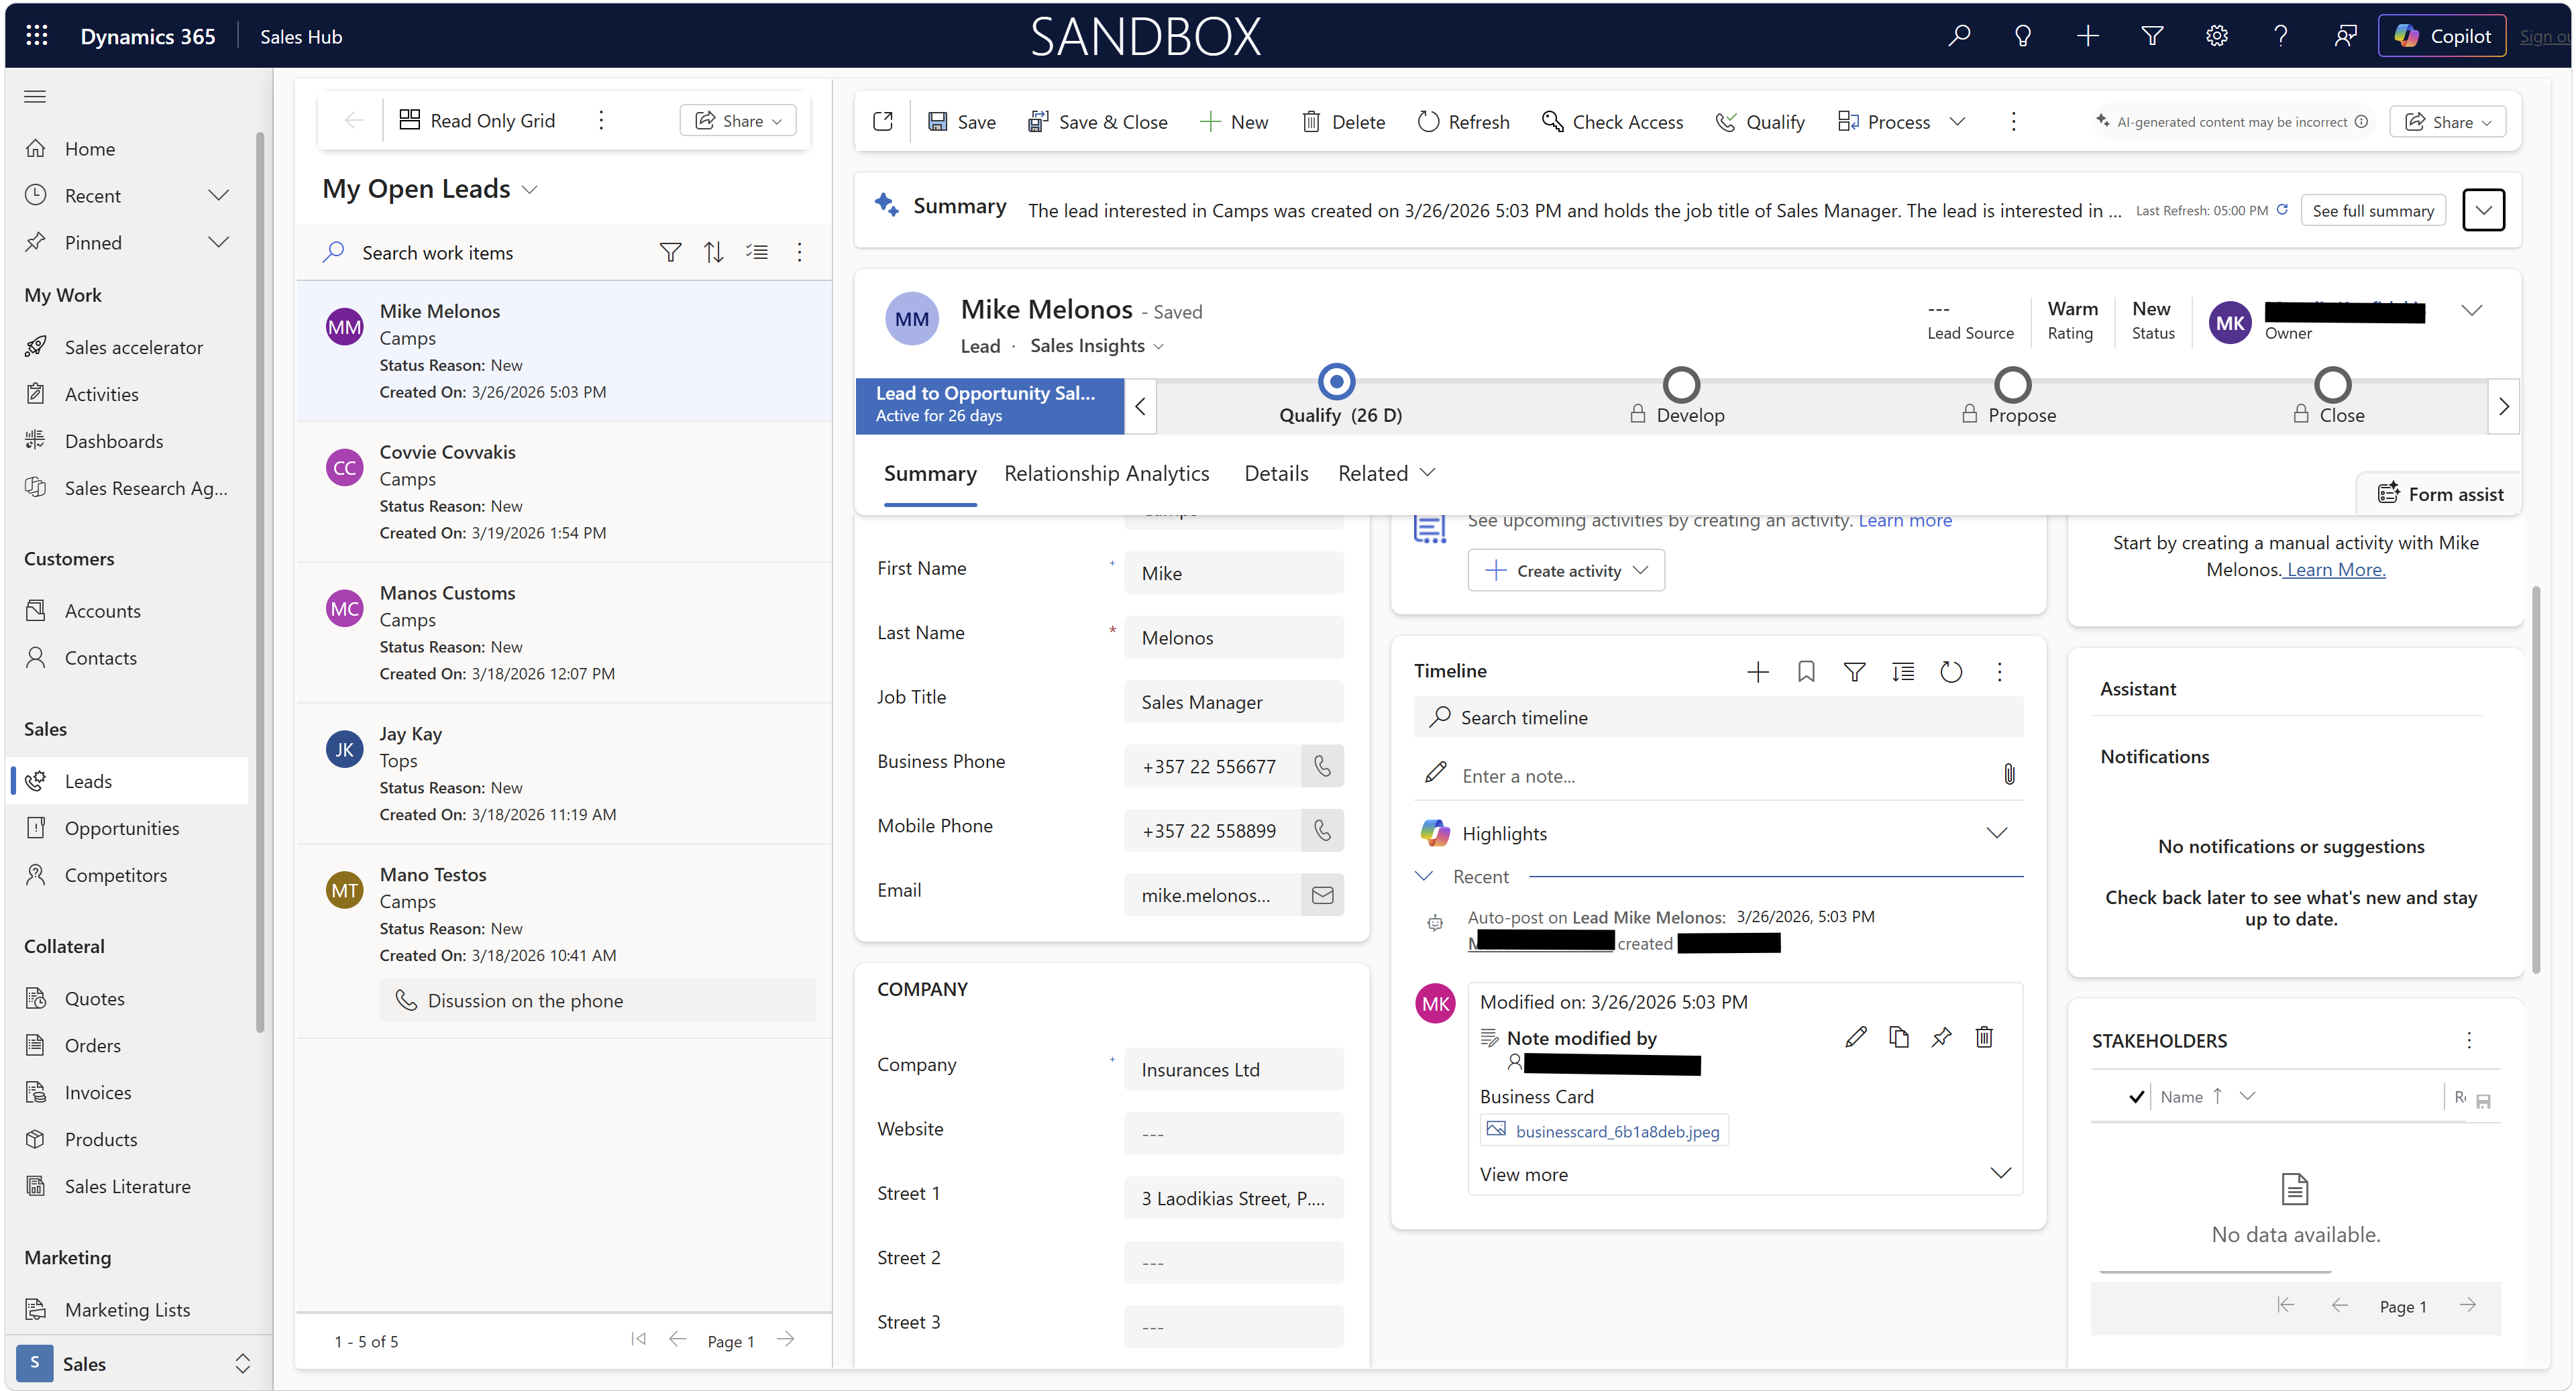Viewport: 2576px width, 1391px height.
Task: Click the sort arrows icon in the work items list
Action: [x=713, y=253]
